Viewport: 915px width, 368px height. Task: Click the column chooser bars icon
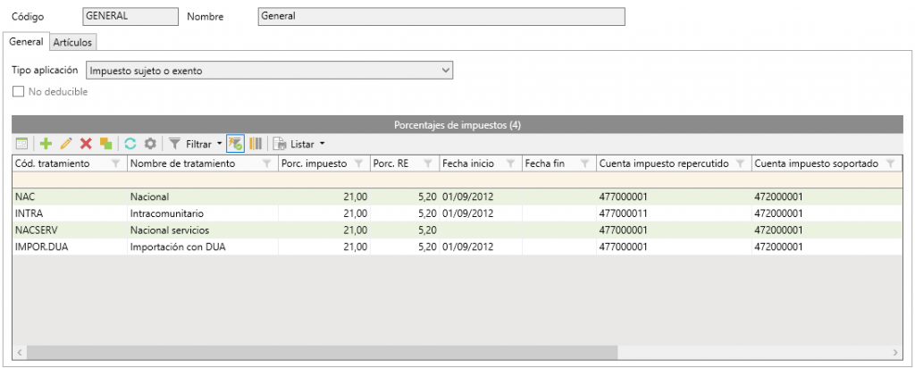(x=256, y=144)
